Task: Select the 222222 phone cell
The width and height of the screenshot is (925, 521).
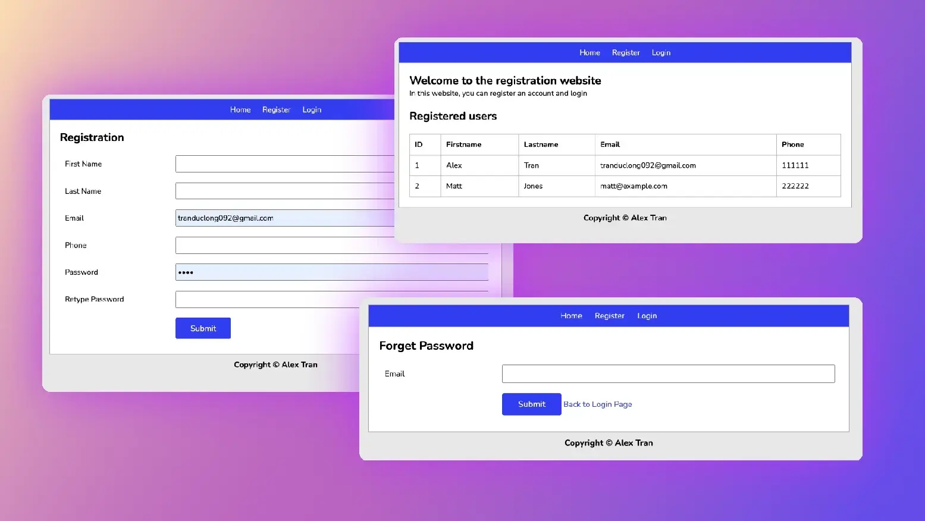Action: pyautogui.click(x=808, y=186)
